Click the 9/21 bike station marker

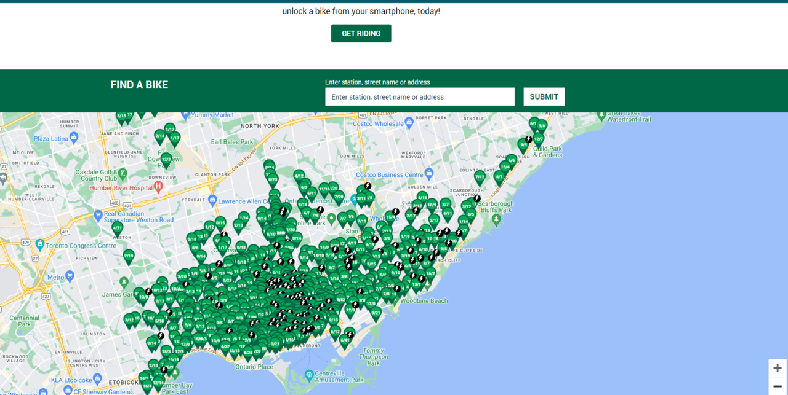tap(376, 313)
